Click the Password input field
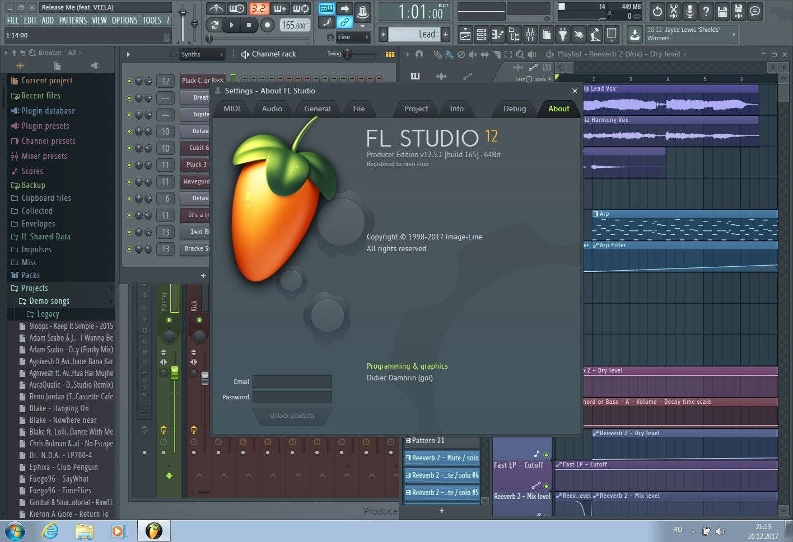Image resolution: width=793 pixels, height=542 pixels. (x=292, y=397)
